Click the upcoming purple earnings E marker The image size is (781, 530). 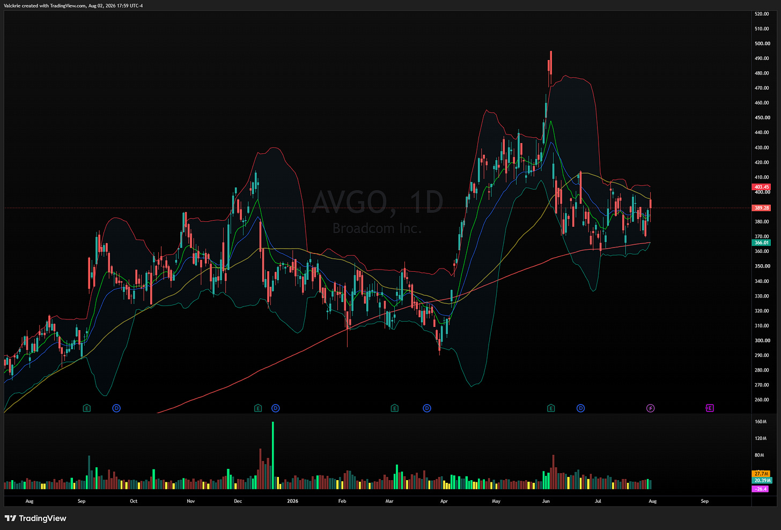pyautogui.click(x=709, y=408)
